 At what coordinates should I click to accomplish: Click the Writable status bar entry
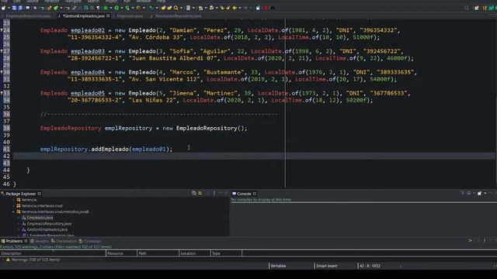[278, 266]
